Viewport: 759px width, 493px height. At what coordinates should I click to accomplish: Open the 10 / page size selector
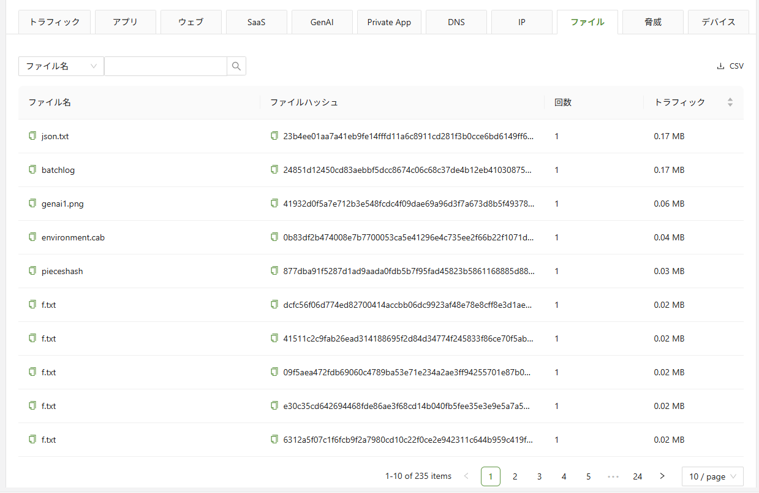click(x=712, y=476)
